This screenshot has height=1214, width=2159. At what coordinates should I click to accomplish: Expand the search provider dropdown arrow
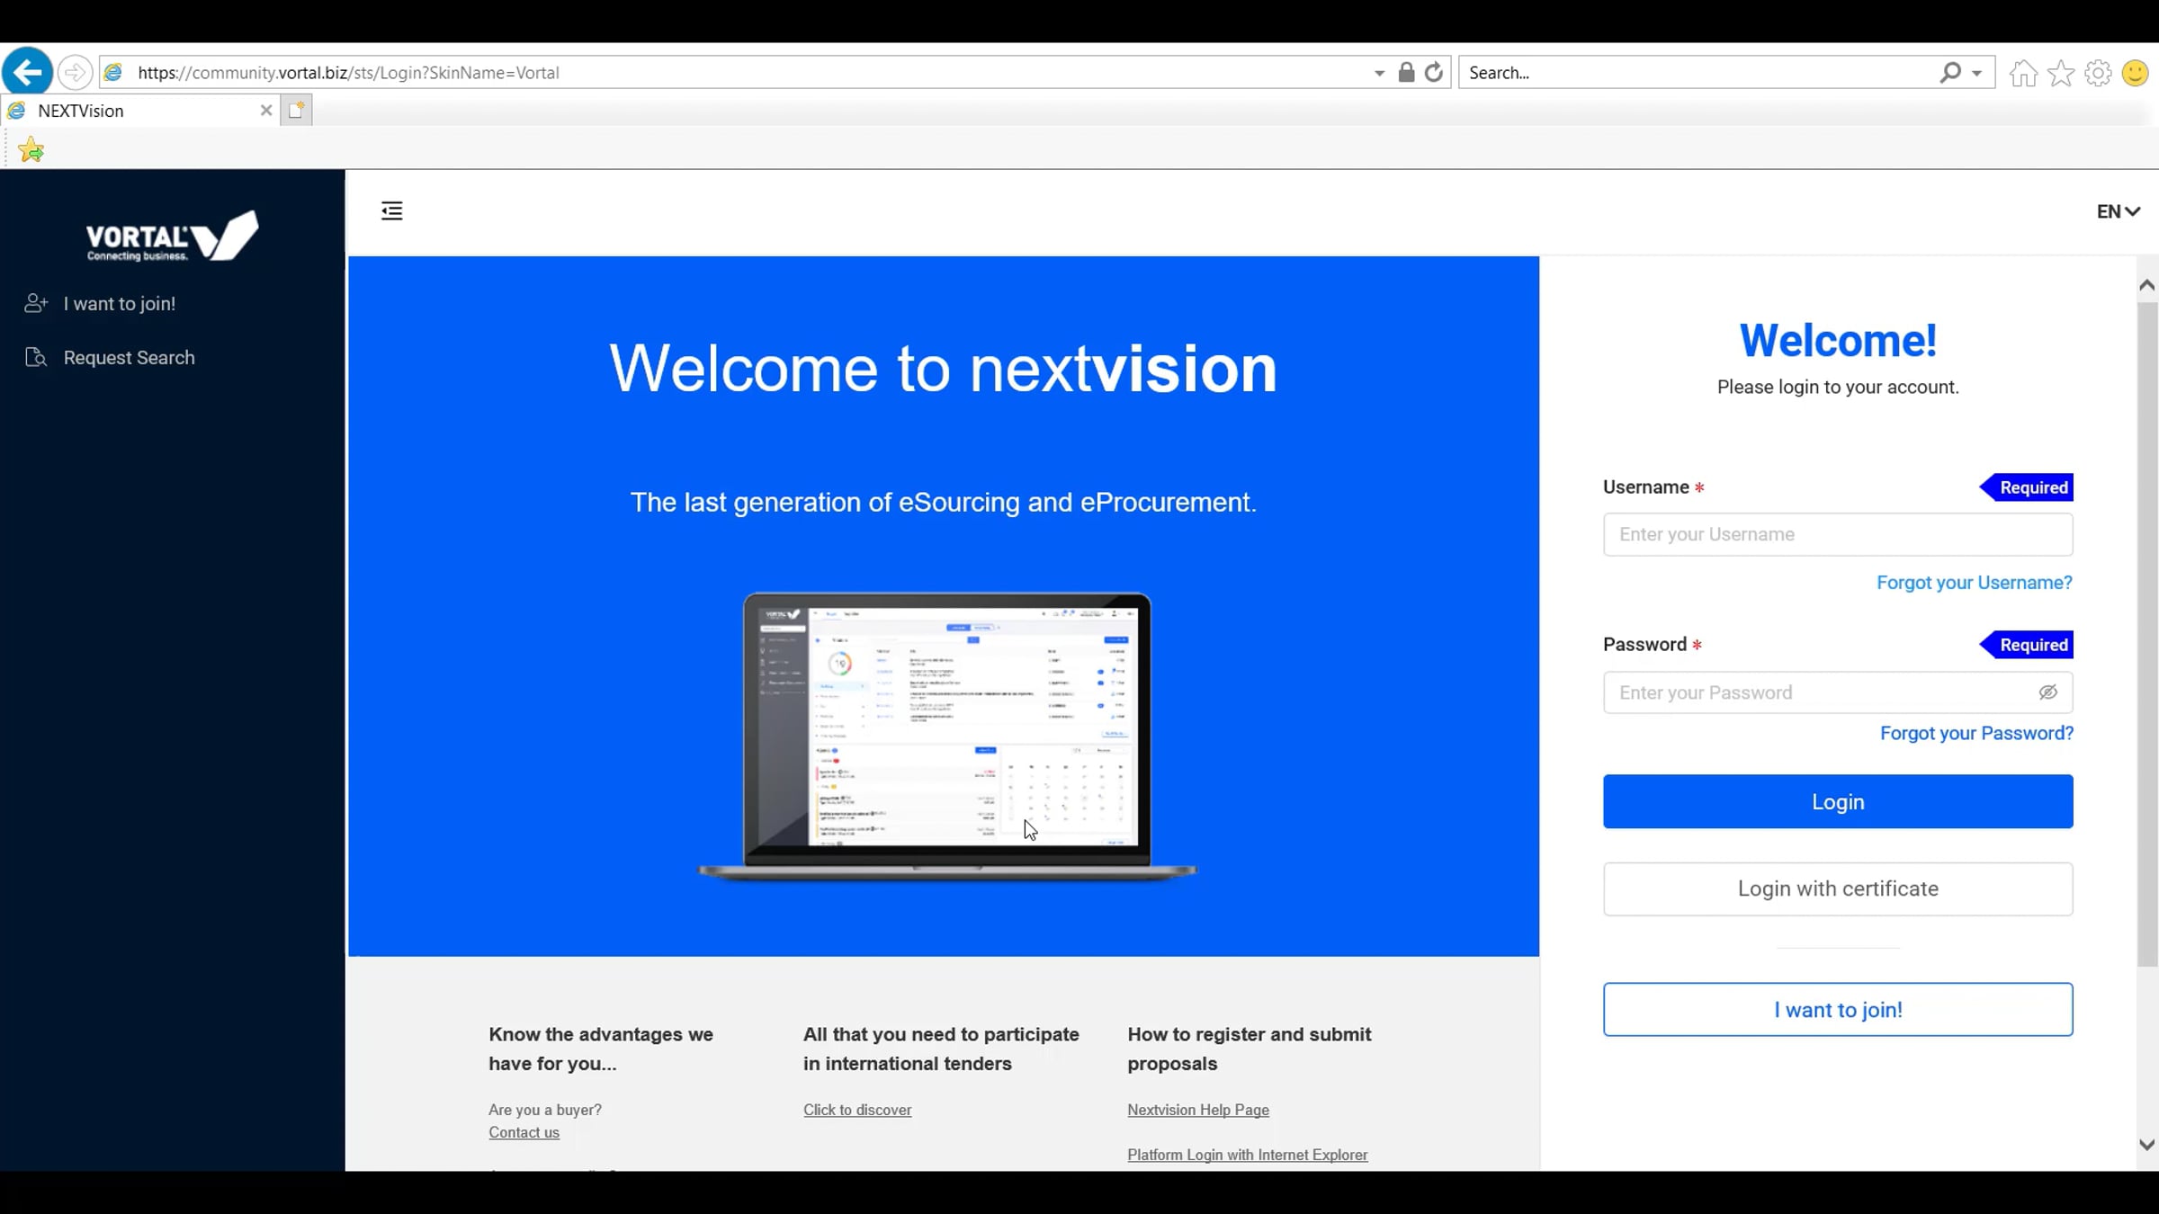click(1976, 73)
